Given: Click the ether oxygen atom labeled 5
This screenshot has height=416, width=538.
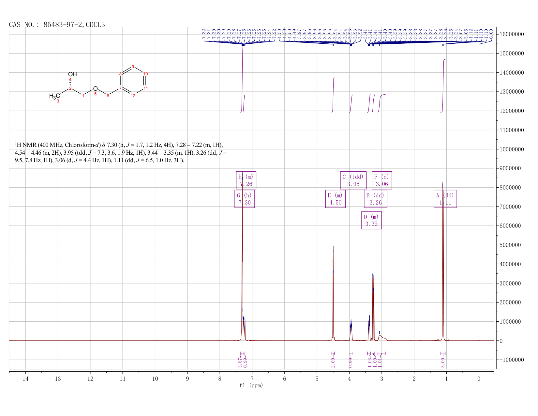Looking at the screenshot, I should coord(95,89).
